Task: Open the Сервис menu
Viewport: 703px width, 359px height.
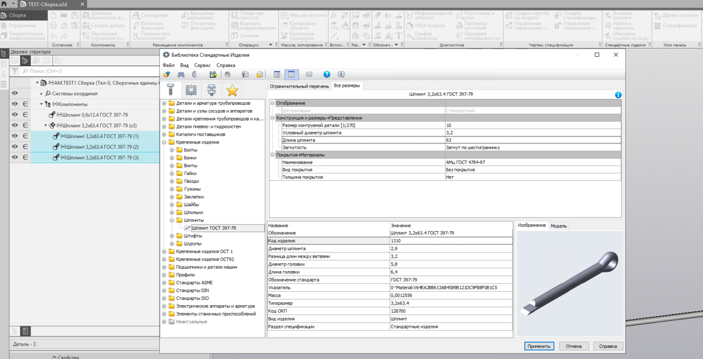Action: tap(202, 66)
